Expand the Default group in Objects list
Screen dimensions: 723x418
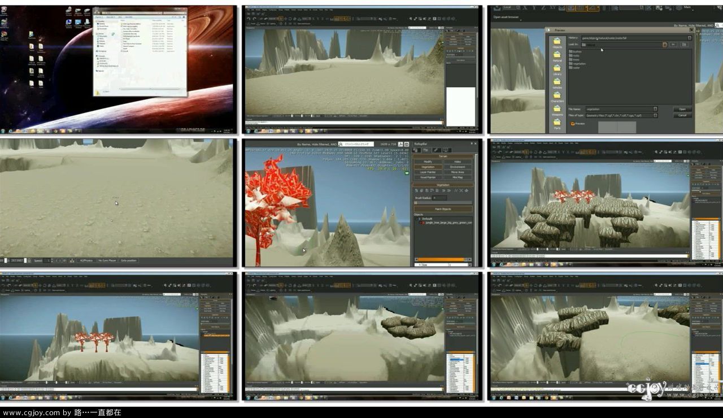coord(420,219)
